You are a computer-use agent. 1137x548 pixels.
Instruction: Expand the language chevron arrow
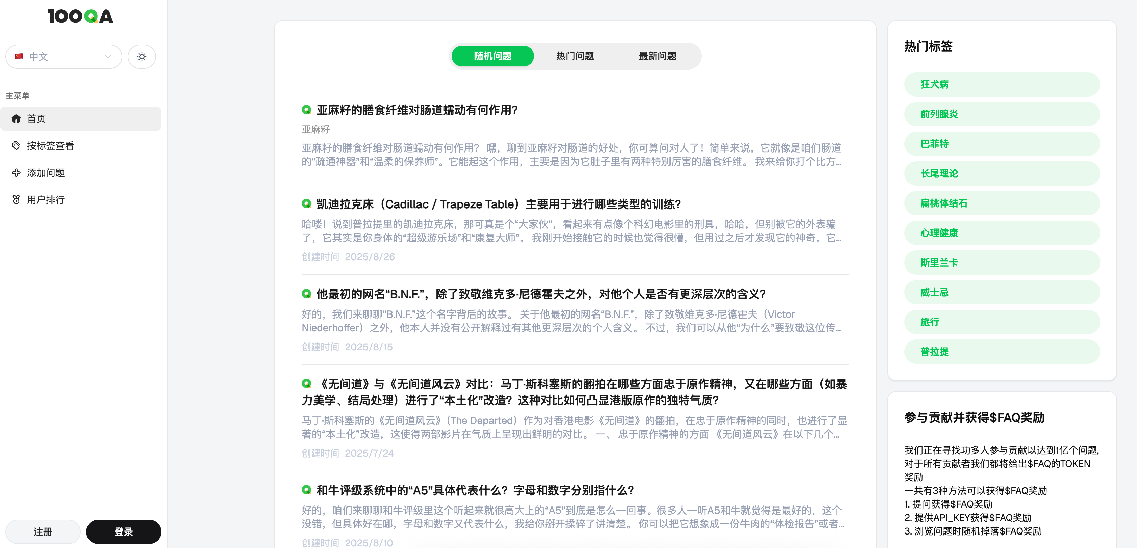108,56
